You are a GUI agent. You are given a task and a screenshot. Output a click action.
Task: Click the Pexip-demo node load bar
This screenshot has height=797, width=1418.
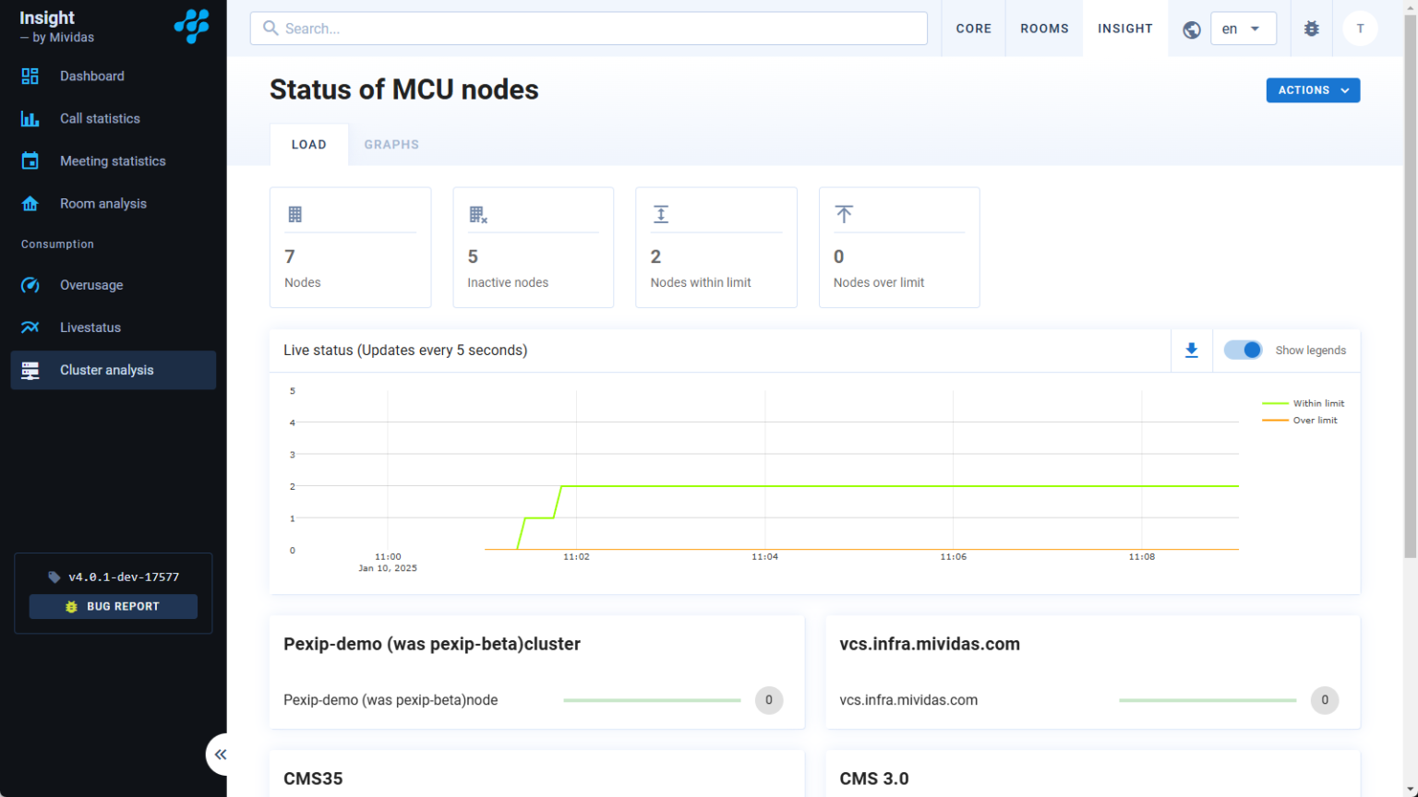652,700
